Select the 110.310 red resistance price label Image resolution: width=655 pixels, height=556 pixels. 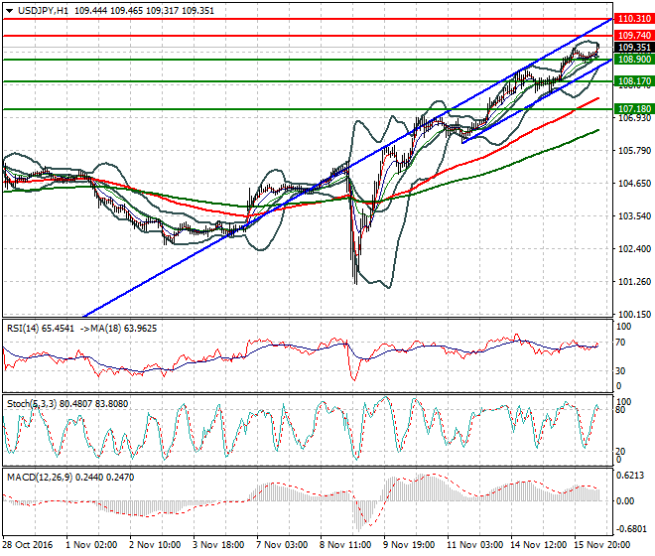coord(634,19)
